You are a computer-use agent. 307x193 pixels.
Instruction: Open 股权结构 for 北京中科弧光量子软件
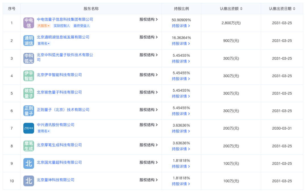[x=148, y=55]
